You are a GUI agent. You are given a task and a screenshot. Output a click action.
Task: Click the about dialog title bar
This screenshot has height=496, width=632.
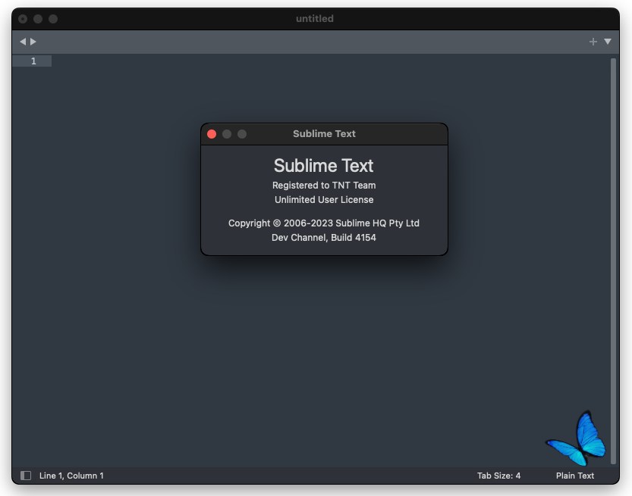[324, 134]
